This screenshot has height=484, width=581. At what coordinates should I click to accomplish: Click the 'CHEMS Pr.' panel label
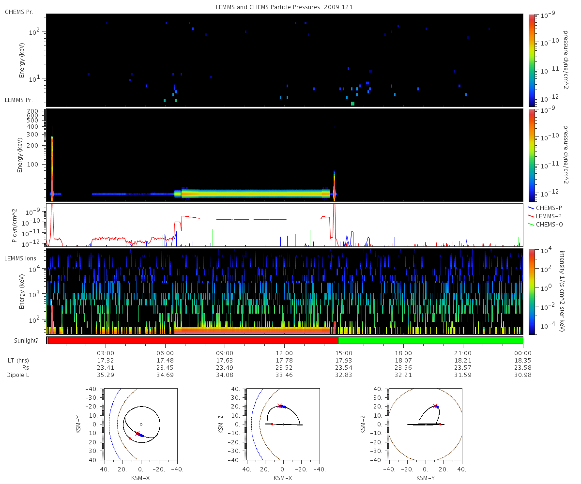pos(19,12)
